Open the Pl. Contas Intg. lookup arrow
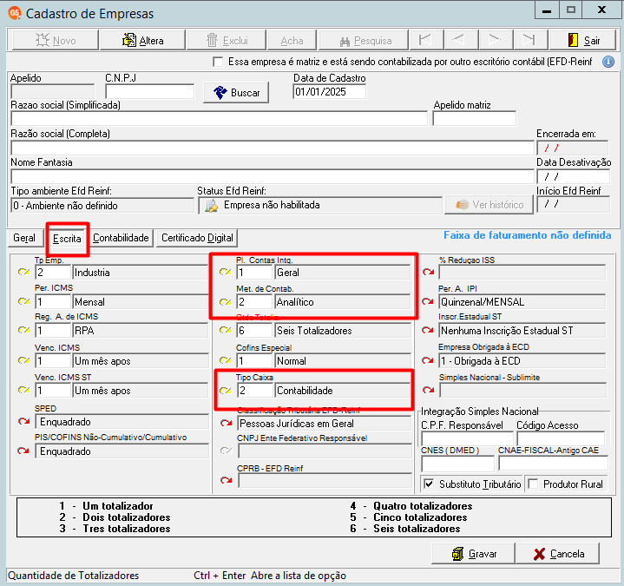The image size is (624, 586). point(226,273)
